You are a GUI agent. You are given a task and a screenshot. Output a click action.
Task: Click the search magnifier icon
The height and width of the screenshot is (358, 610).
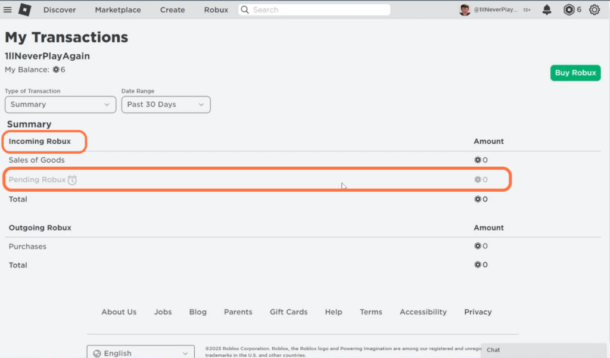tap(245, 10)
